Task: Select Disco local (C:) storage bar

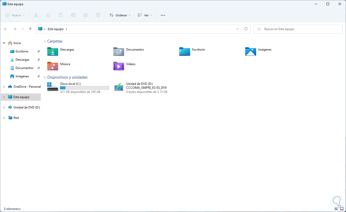Action: [84, 88]
